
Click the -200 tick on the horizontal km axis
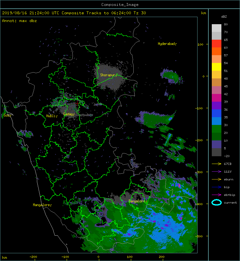click(33, 257)
